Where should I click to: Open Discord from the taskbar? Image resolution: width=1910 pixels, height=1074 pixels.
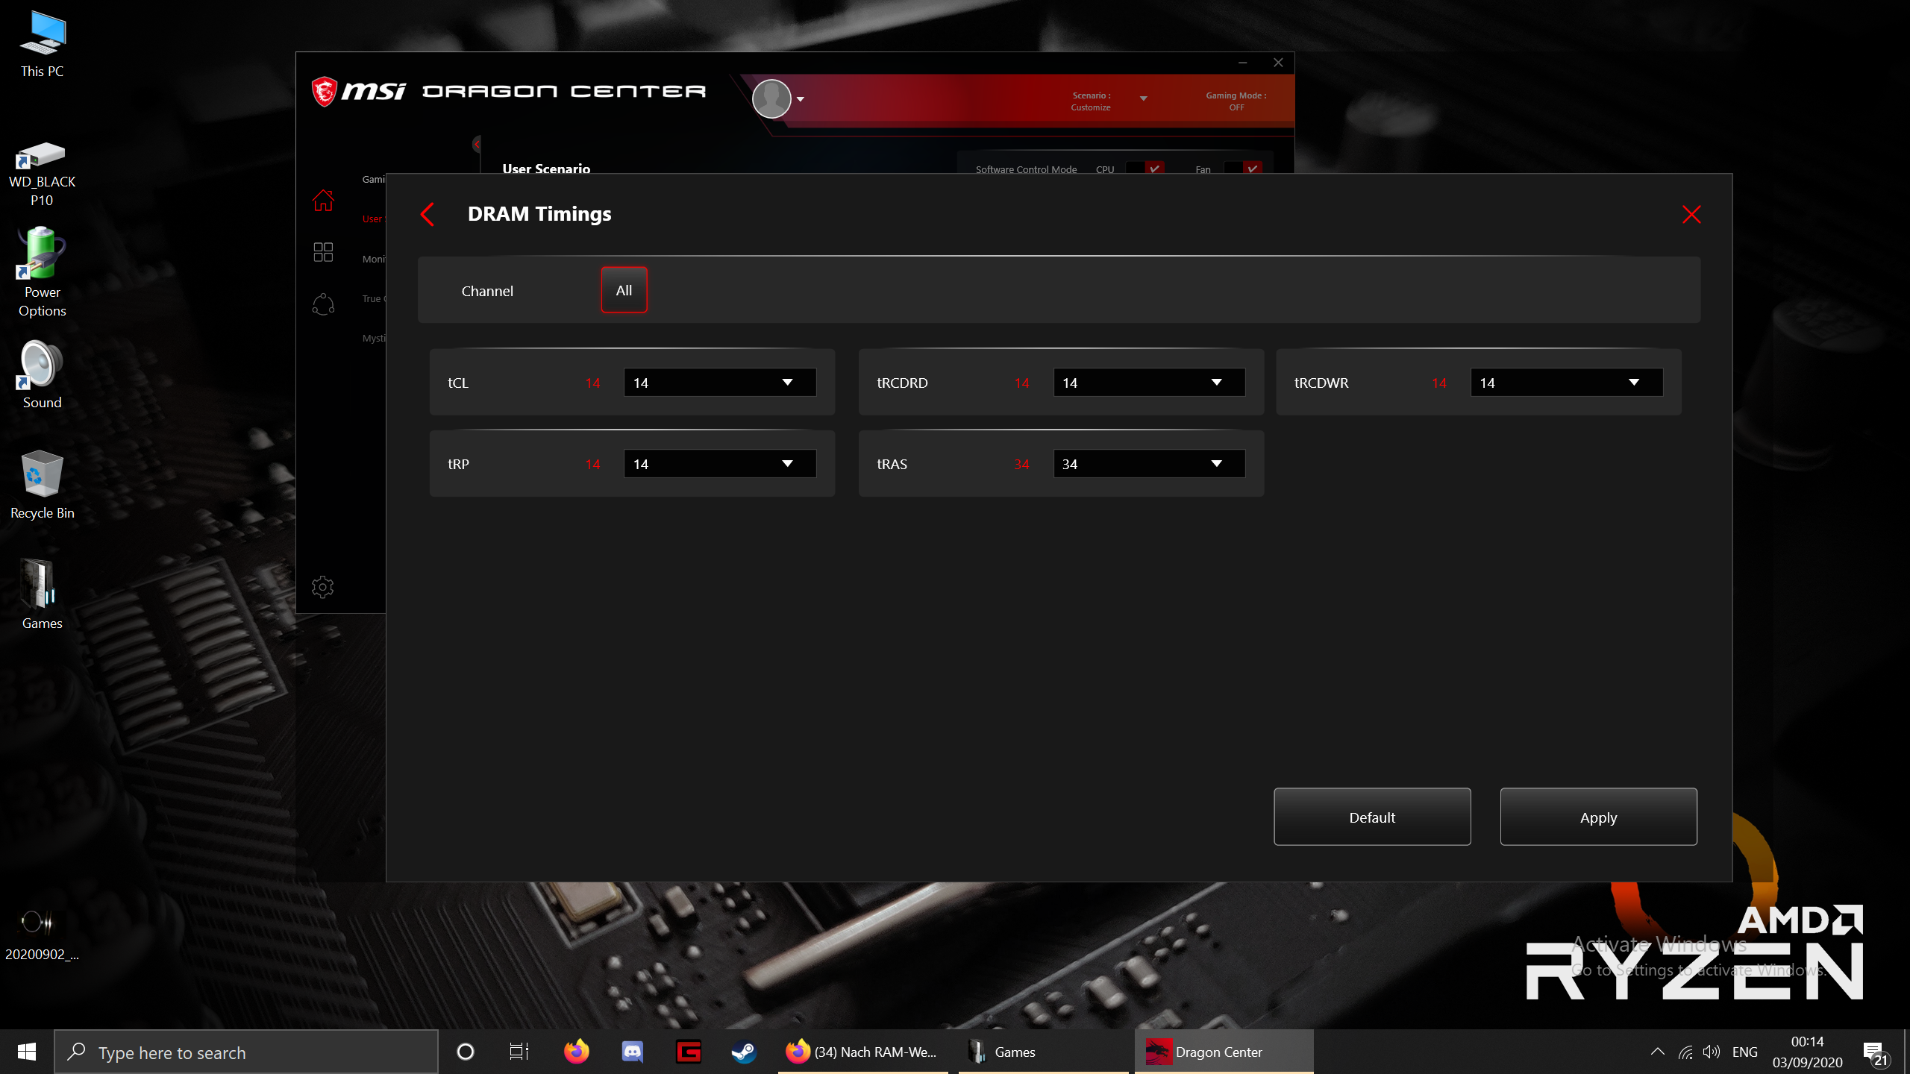click(633, 1052)
